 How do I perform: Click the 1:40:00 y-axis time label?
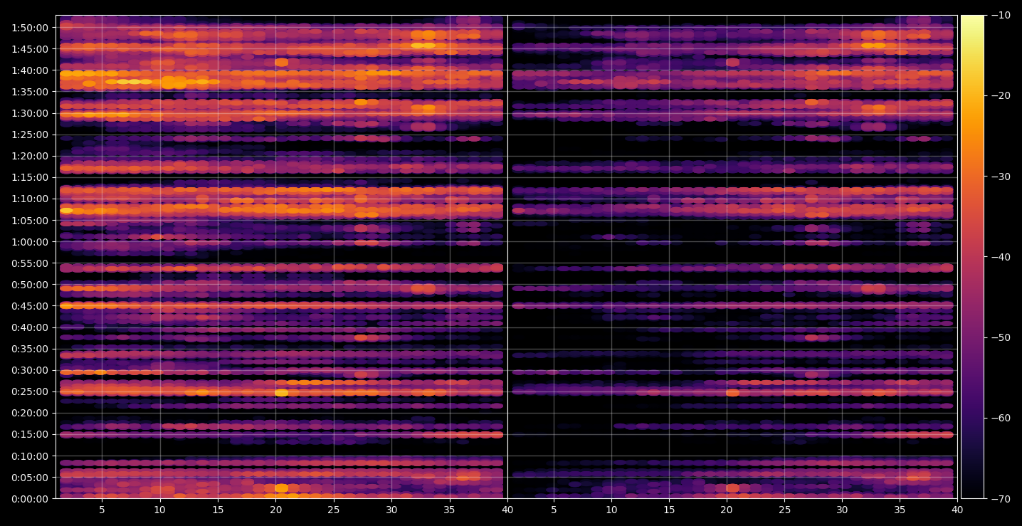[30, 70]
